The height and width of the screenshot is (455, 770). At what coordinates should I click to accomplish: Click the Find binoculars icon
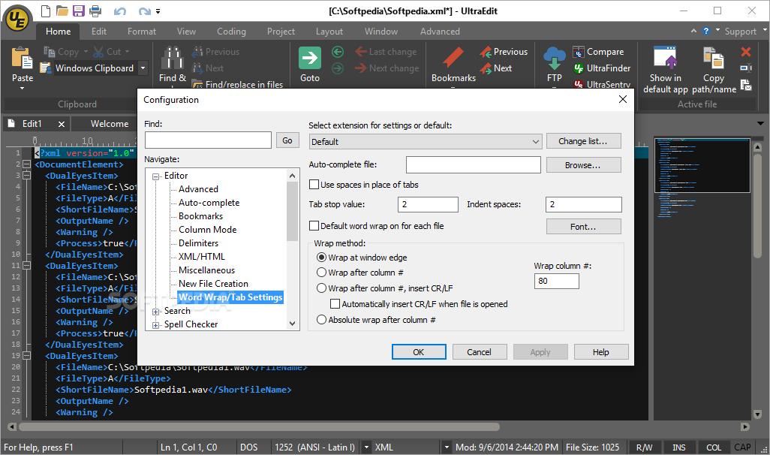click(173, 59)
